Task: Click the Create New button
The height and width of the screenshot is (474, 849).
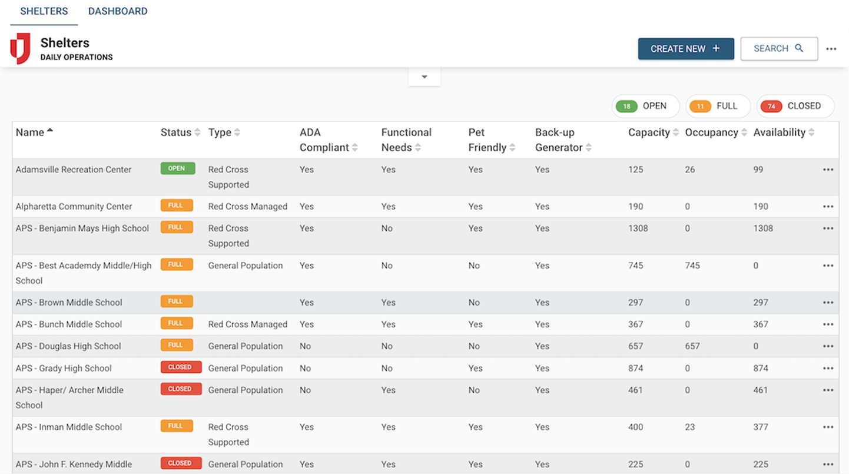Action: [x=685, y=49]
